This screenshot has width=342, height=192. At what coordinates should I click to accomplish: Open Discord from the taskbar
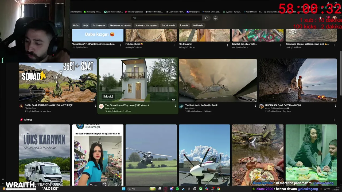tap(172, 189)
